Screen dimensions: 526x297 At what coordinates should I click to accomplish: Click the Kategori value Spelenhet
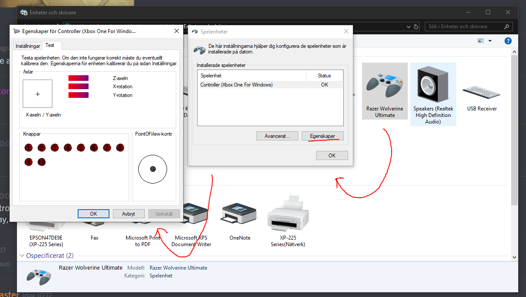[x=161, y=276]
